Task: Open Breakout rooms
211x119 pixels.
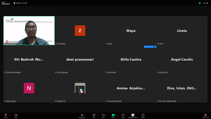Action: 133,116
